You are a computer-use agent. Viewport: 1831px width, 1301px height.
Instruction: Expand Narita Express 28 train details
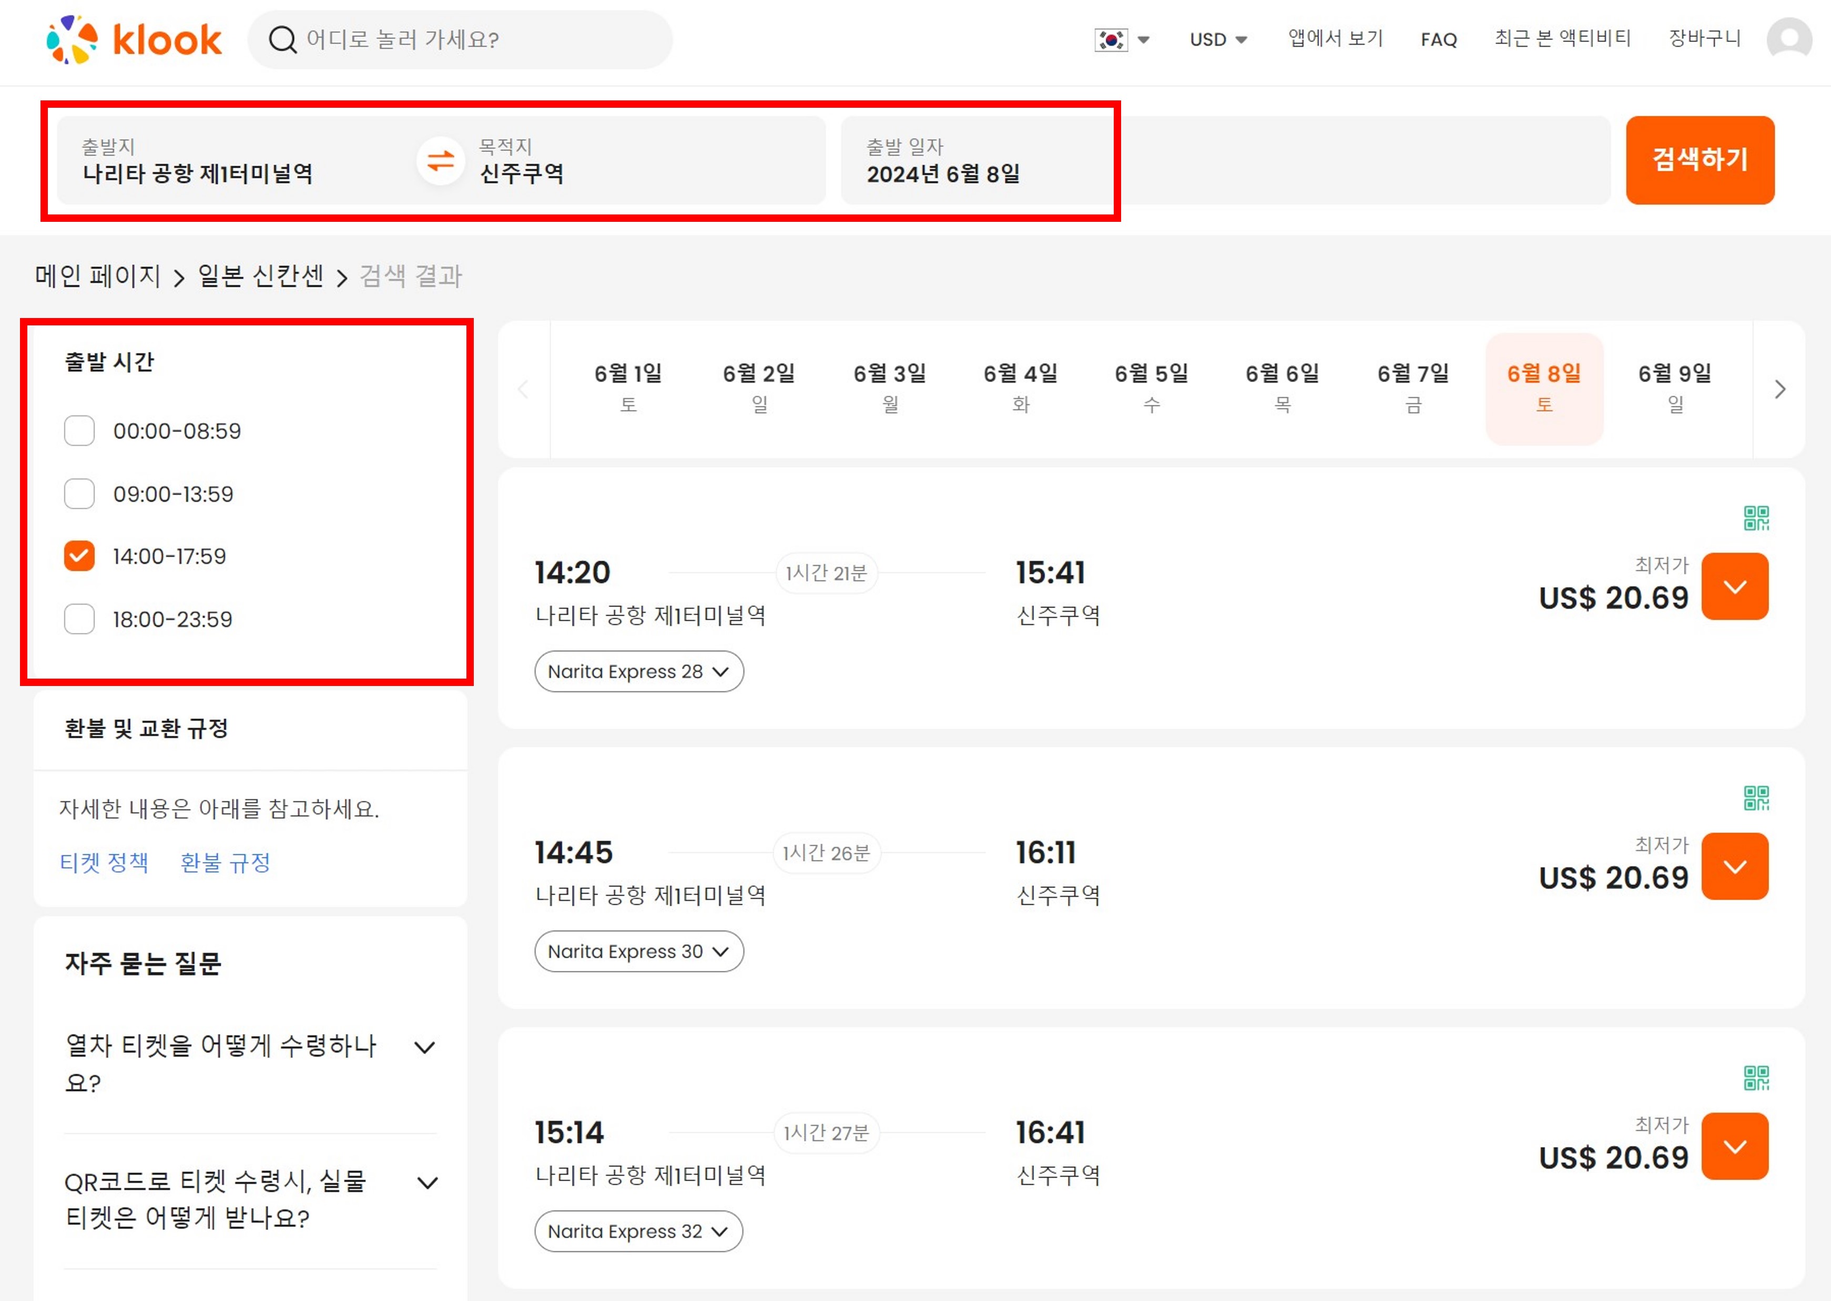639,671
